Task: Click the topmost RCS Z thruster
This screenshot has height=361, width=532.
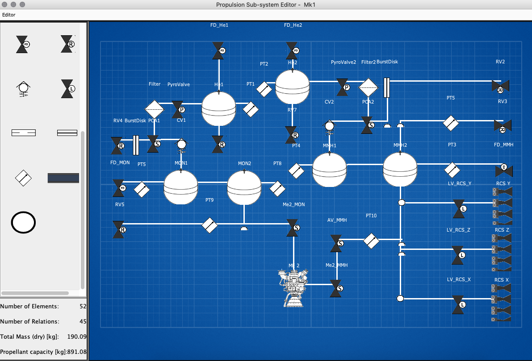Action: (x=502, y=238)
